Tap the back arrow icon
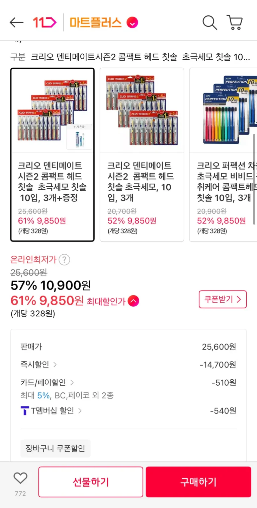The height and width of the screenshot is (508, 257). coord(16,23)
